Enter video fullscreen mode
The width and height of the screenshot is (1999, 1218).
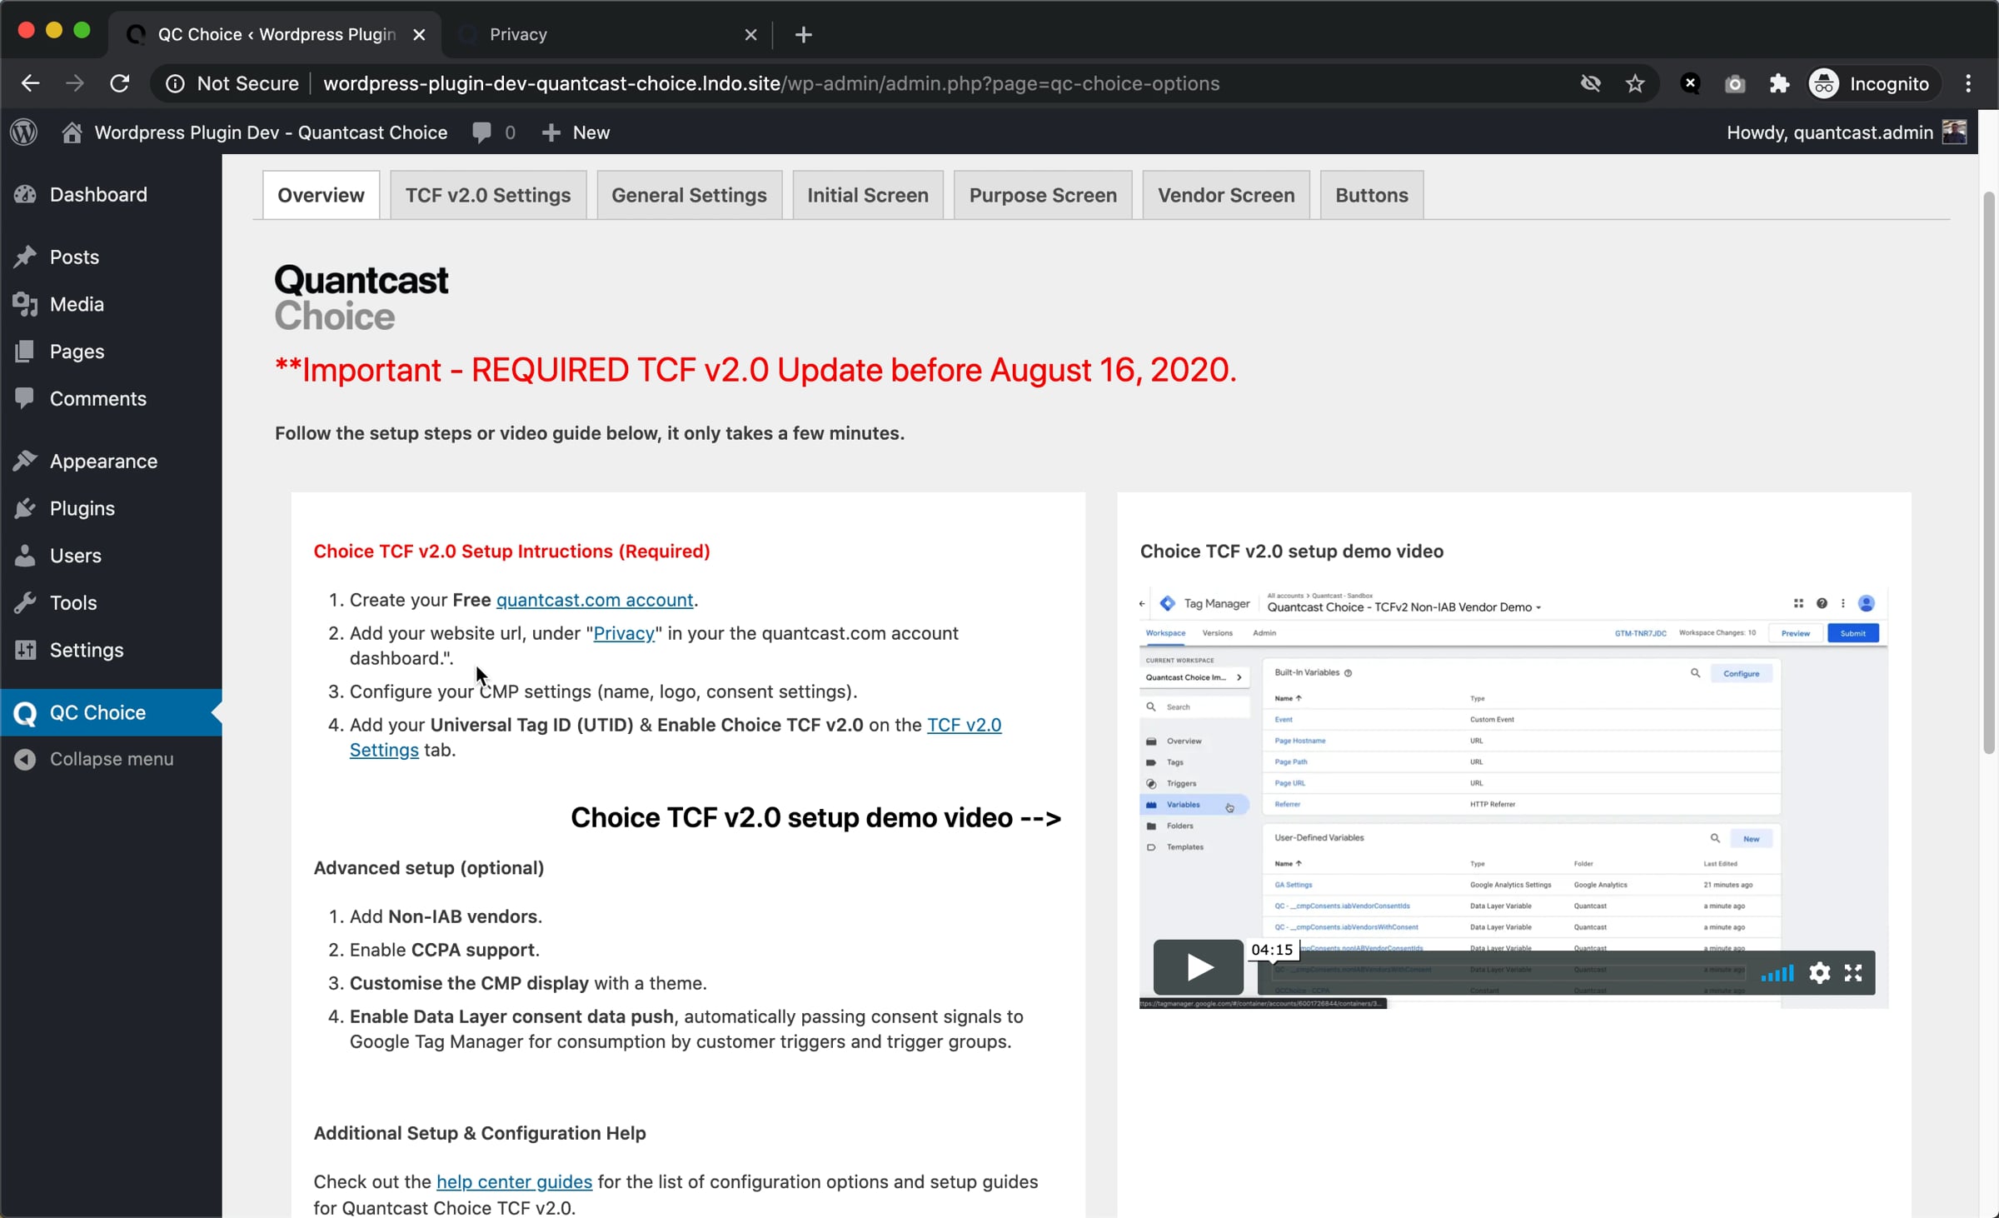coord(1853,973)
